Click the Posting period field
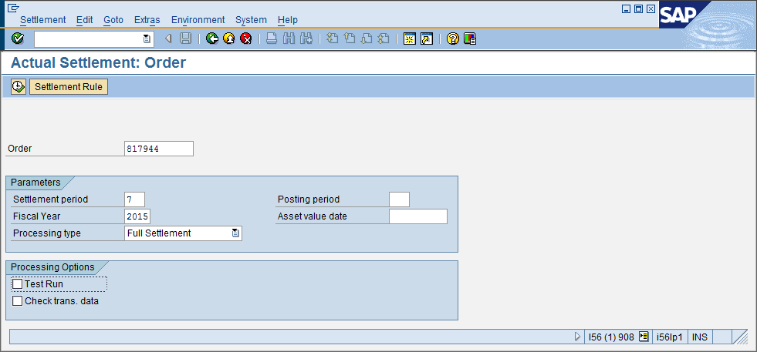757x352 pixels. 399,199
